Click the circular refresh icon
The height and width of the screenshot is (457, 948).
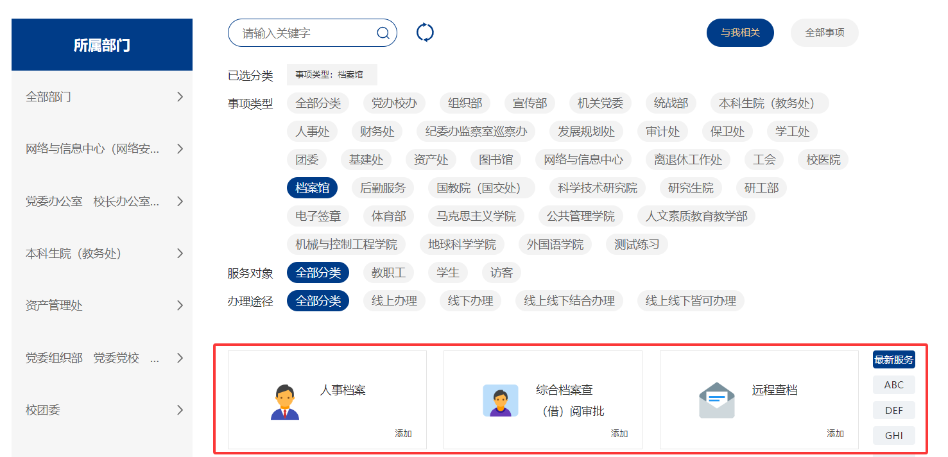pyautogui.click(x=425, y=33)
